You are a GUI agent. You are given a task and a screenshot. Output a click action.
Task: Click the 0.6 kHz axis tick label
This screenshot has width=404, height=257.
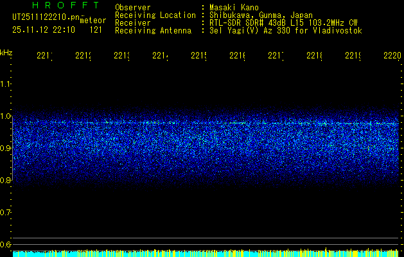(x=5, y=244)
